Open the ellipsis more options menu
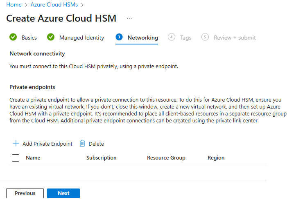Image resolution: width=287 pixels, height=204 pixels. coord(129,18)
